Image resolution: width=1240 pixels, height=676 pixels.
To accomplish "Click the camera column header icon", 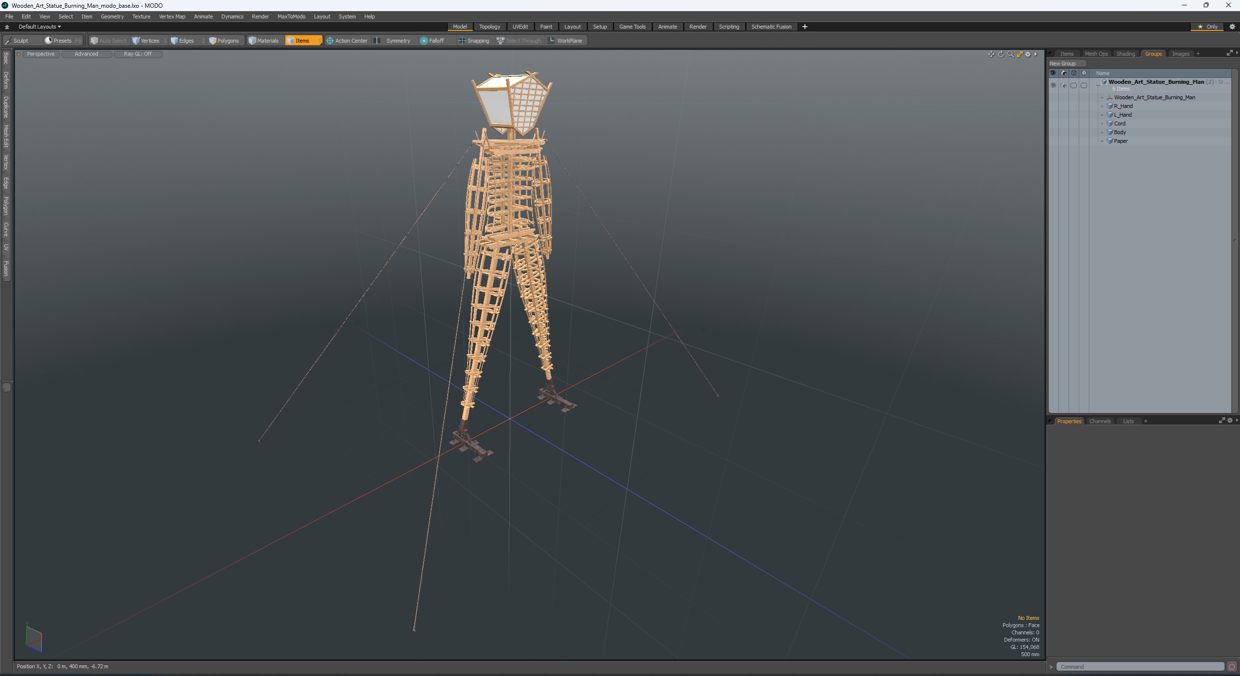I will [x=1064, y=73].
